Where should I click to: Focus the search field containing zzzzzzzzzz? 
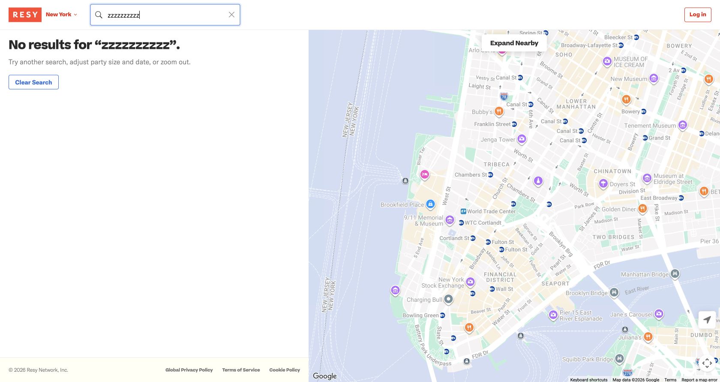tap(165, 15)
